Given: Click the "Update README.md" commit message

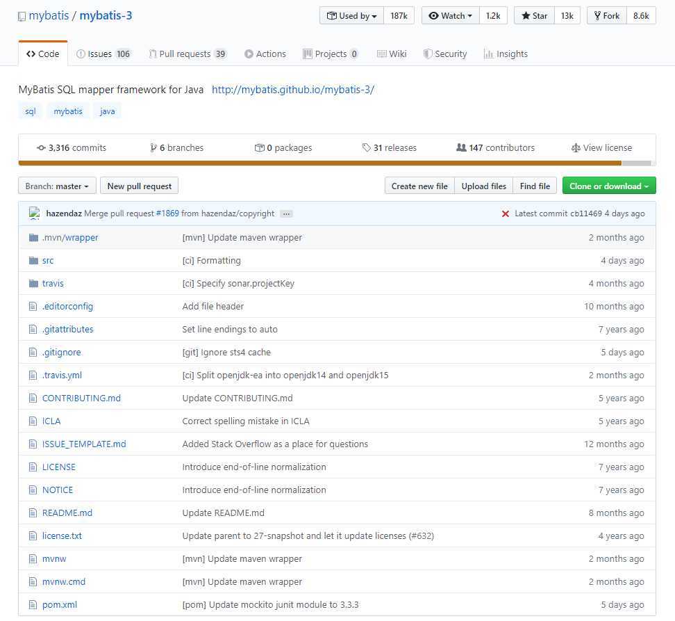Looking at the screenshot, I should coord(224,513).
